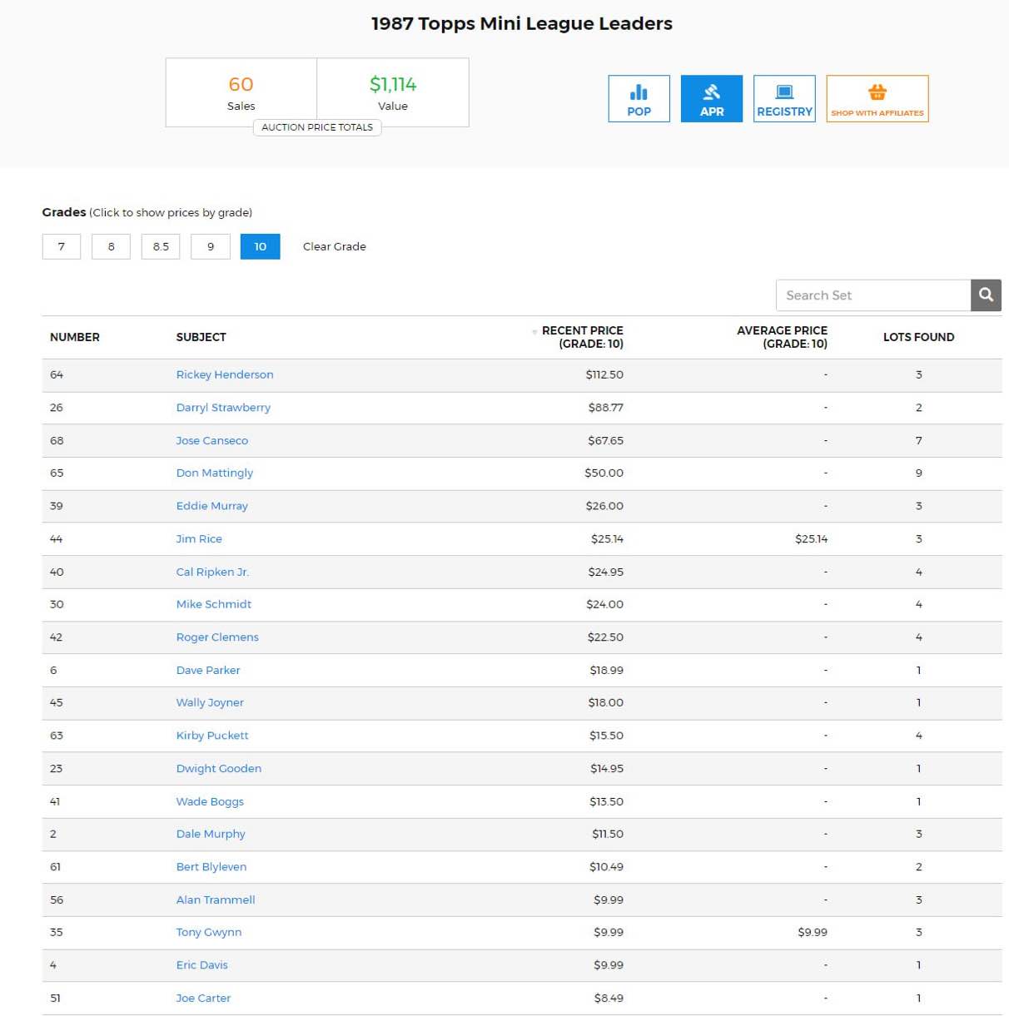Sort table by NUMBER column header

(75, 337)
